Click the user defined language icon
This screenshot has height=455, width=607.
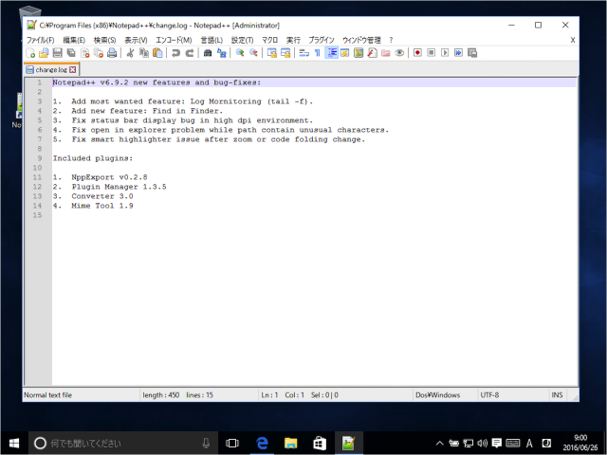pyautogui.click(x=344, y=53)
